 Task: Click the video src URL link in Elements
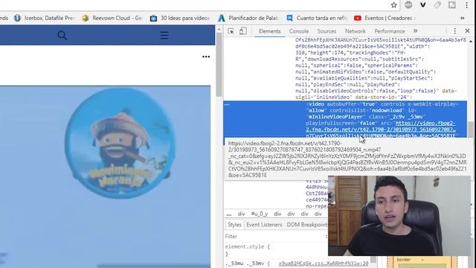tap(381, 130)
